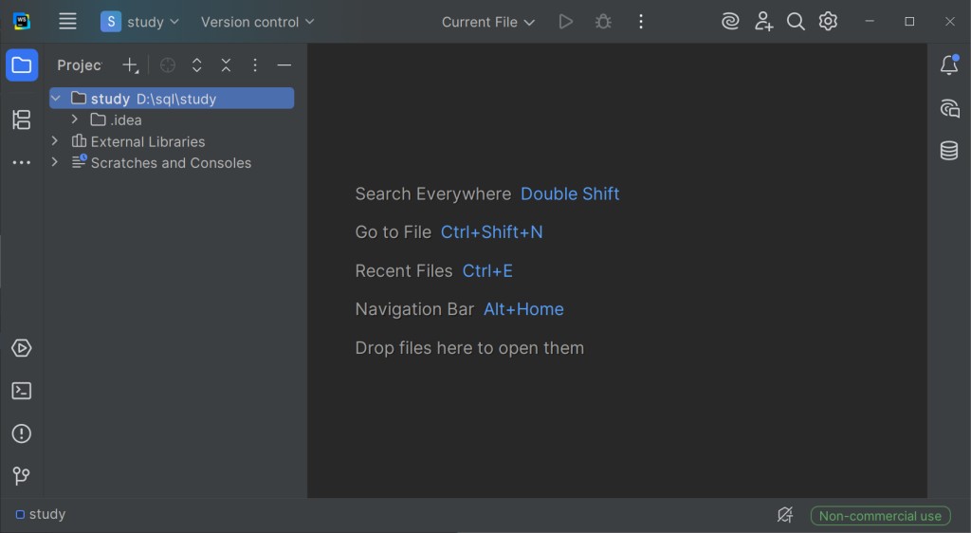Open the AI Assistant chat panel
Viewport: 971px width, 533px height.
tap(948, 108)
